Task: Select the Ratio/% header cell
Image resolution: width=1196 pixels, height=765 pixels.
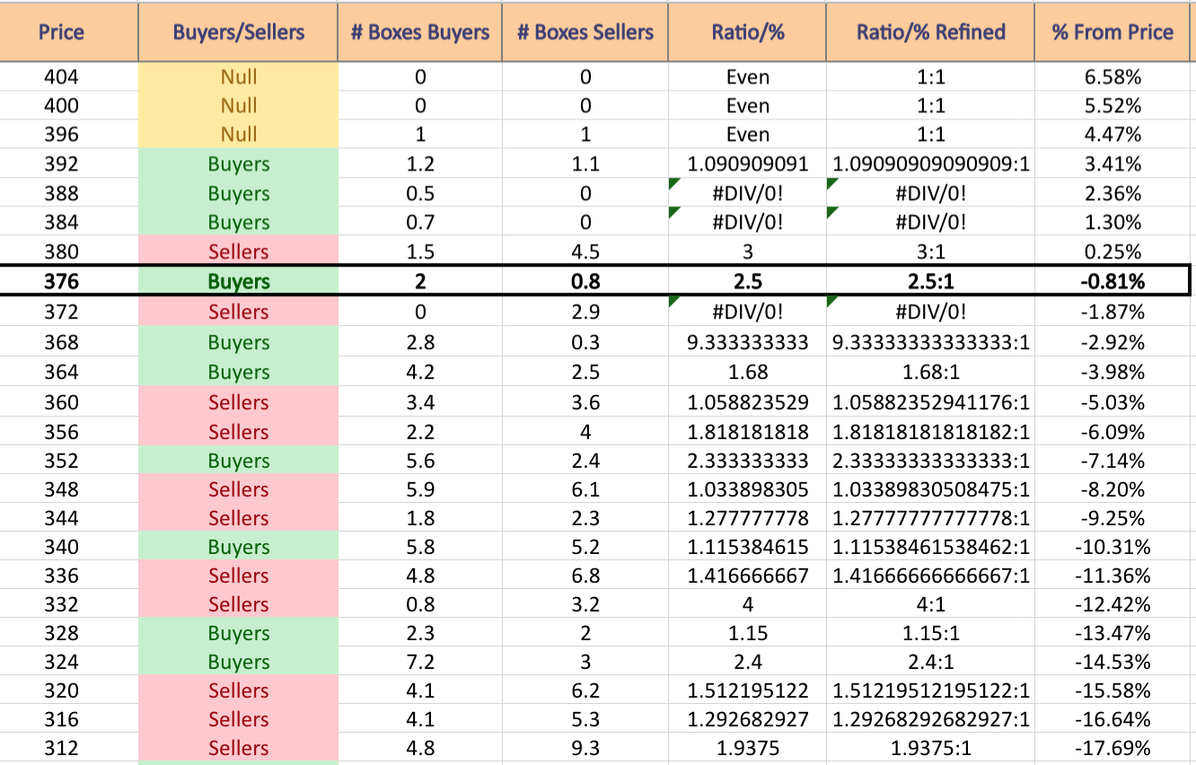Action: pyautogui.click(x=748, y=32)
